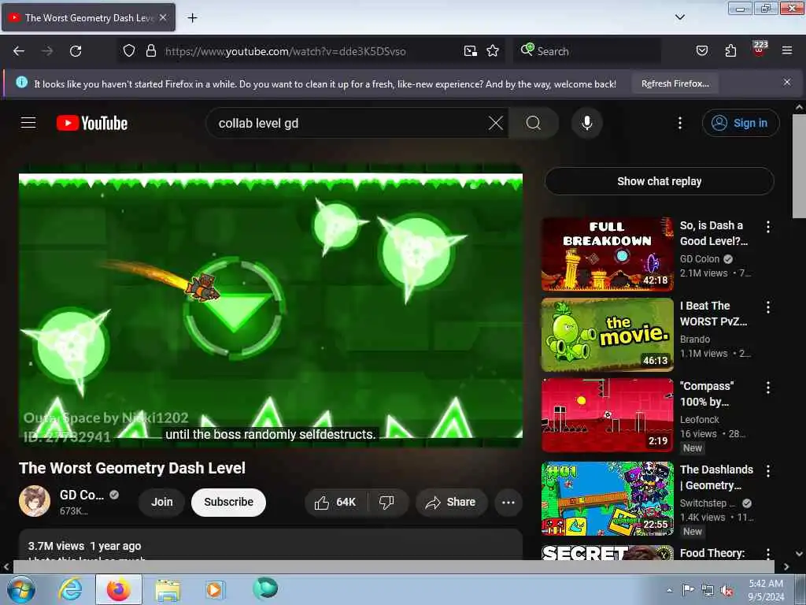Click the URL address bar

click(312, 51)
